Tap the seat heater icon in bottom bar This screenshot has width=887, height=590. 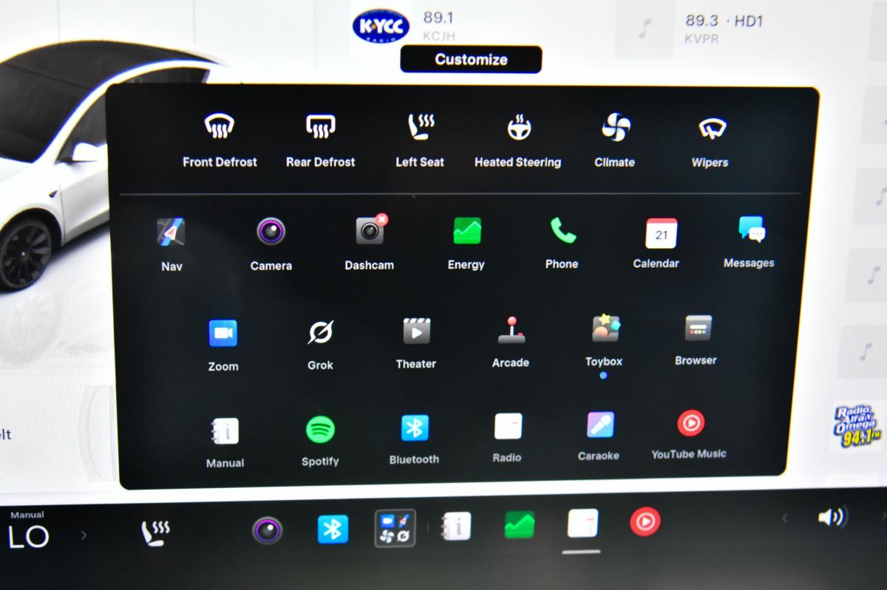coord(155,532)
